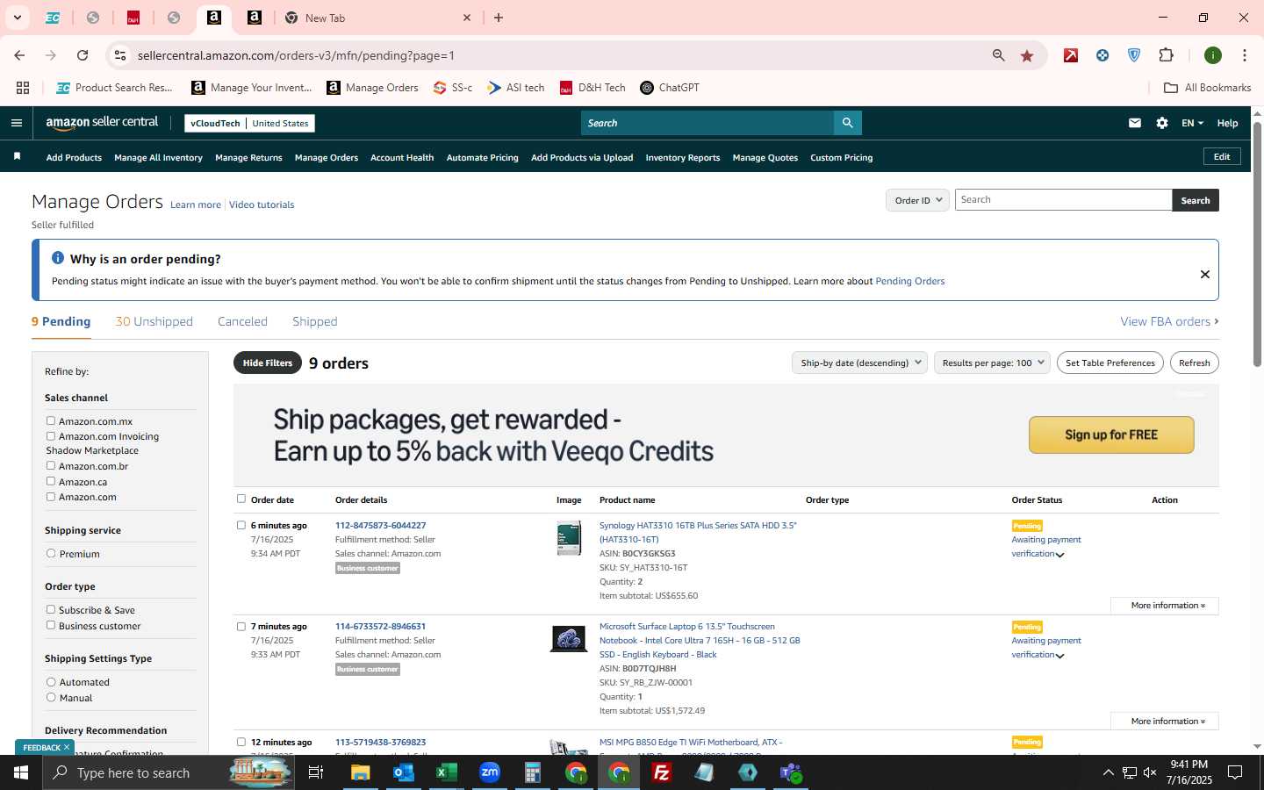Open the Adobe Acrobat extension icon
This screenshot has width=1264, height=790.
click(1071, 55)
